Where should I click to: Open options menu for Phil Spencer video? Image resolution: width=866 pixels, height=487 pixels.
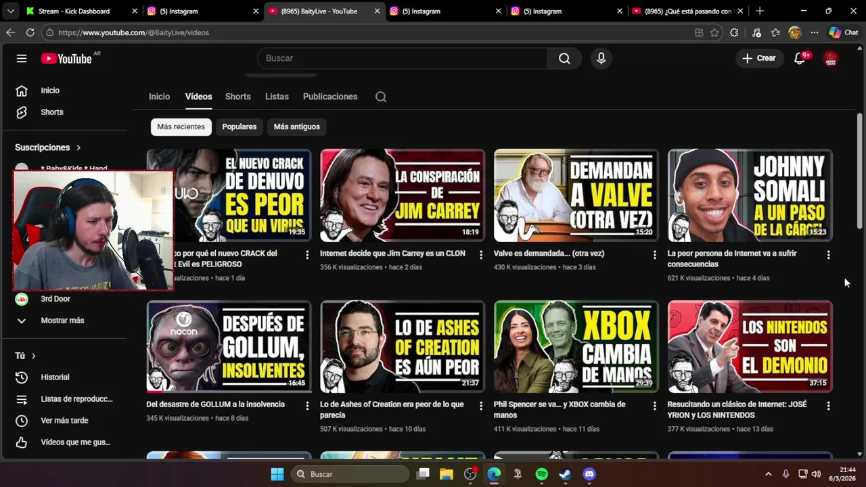coord(654,406)
